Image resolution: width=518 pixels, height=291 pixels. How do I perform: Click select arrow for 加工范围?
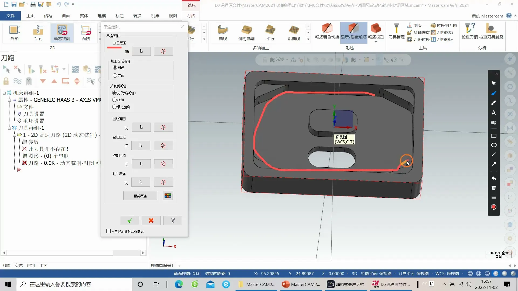tap(141, 51)
